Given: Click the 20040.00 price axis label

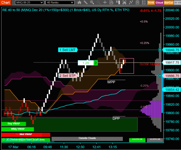Looking at the screenshot, I should pyautogui.click(x=172, y=10).
